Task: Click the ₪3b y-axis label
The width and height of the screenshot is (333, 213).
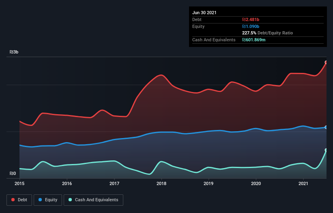Action: (14, 52)
